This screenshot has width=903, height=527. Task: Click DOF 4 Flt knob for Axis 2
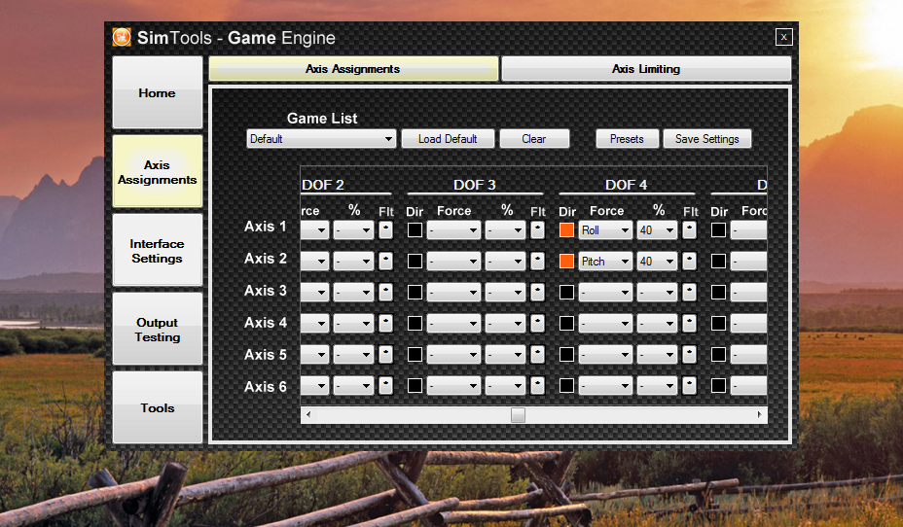tap(689, 262)
